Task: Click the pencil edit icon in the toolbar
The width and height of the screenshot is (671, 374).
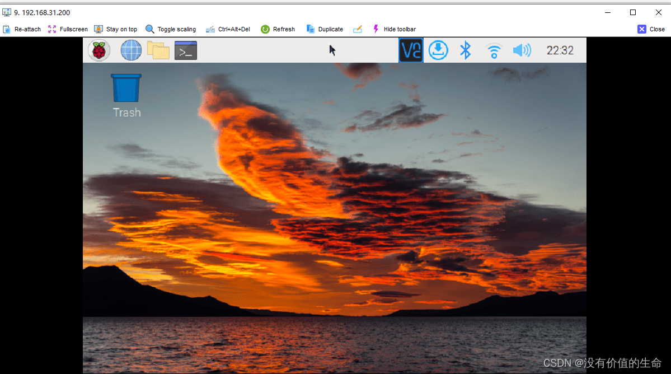Action: (357, 29)
